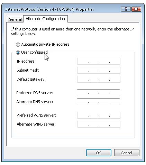Open the Alternate Configuration tab
This screenshot has width=146, height=165.
[45, 19]
